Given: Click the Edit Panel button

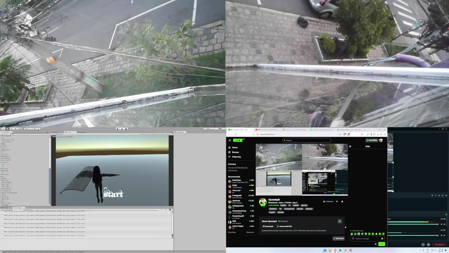Looking at the screenshot, I should point(339,238).
